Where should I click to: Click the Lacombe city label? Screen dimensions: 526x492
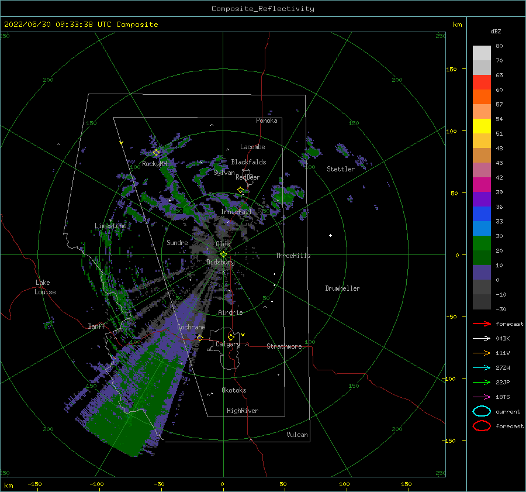(x=252, y=147)
